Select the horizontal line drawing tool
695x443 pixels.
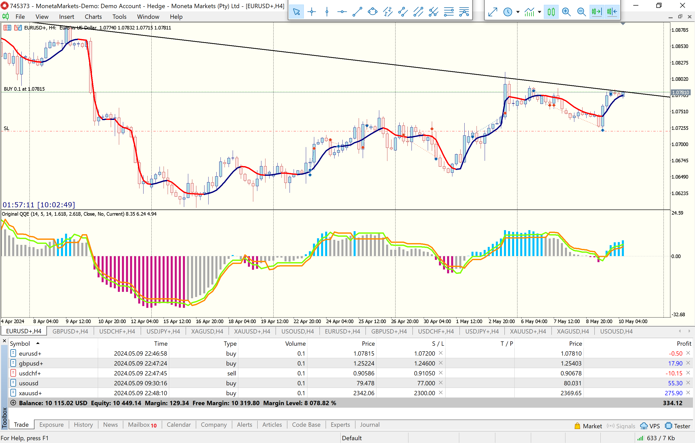point(342,12)
